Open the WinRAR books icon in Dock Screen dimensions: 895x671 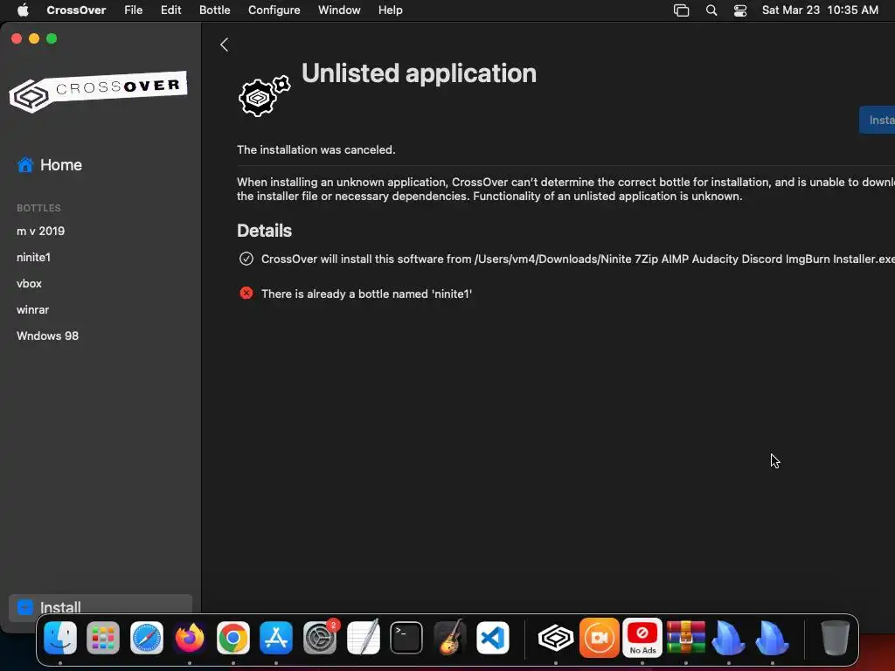685,637
